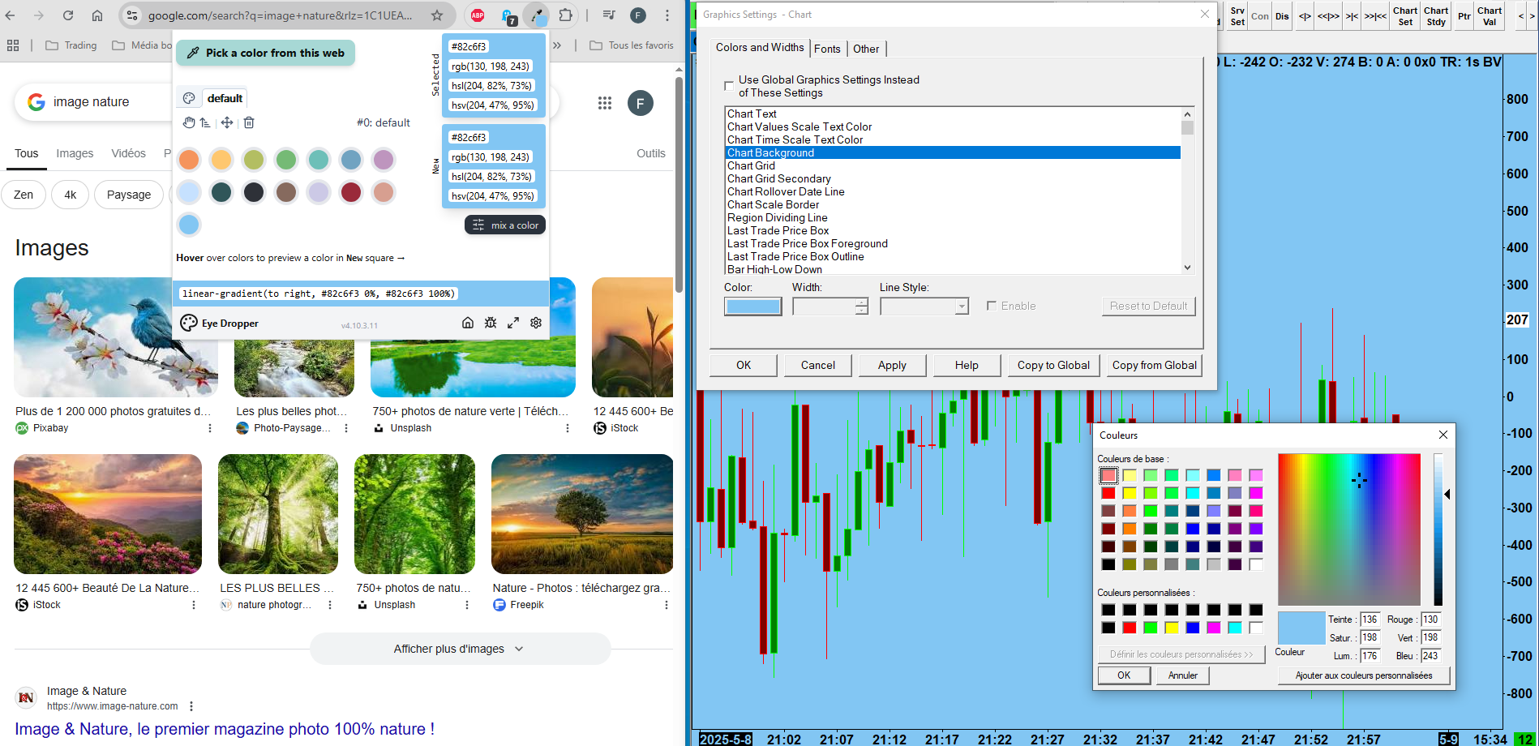
Task: Switch to the Other tab
Action: point(866,49)
